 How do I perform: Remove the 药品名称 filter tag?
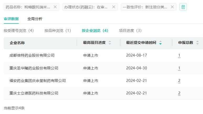[55, 7]
